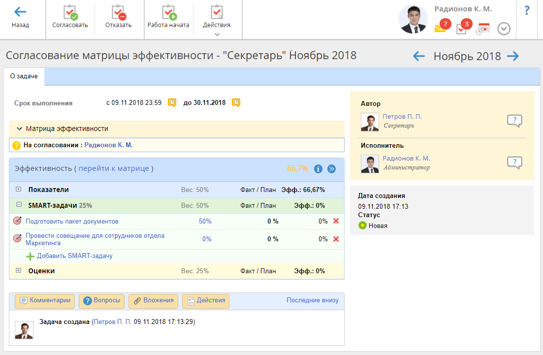Select the О задаче tab
Screen dimensions: 543x355
pos(24,77)
